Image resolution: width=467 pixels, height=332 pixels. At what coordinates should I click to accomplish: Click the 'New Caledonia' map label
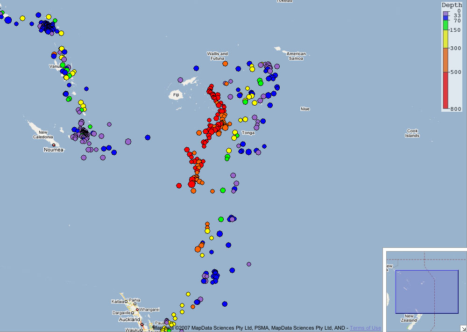pyautogui.click(x=43, y=135)
